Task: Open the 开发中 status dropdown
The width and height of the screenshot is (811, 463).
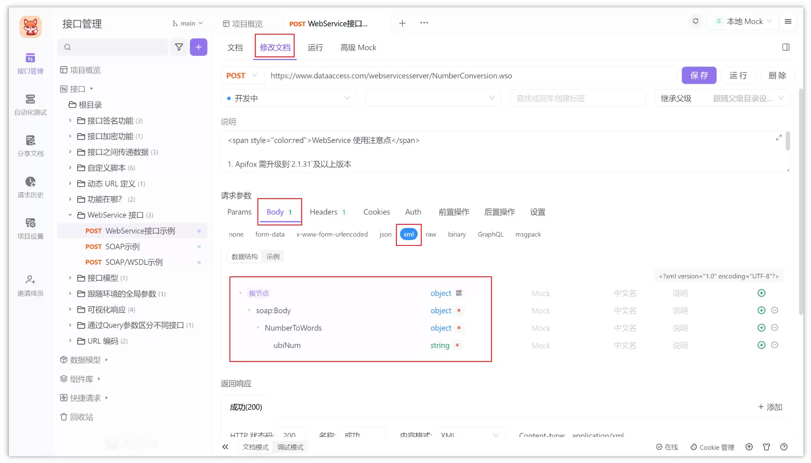Action: [x=289, y=98]
